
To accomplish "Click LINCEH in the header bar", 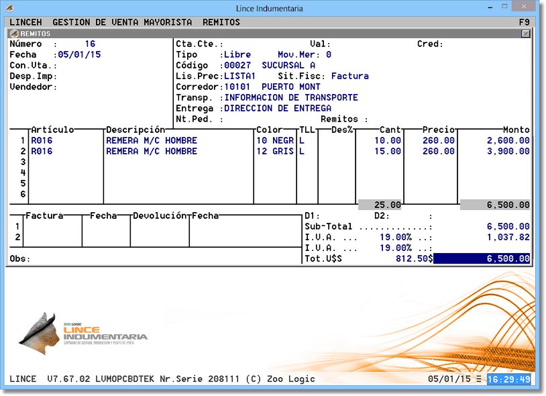I will 25,22.
